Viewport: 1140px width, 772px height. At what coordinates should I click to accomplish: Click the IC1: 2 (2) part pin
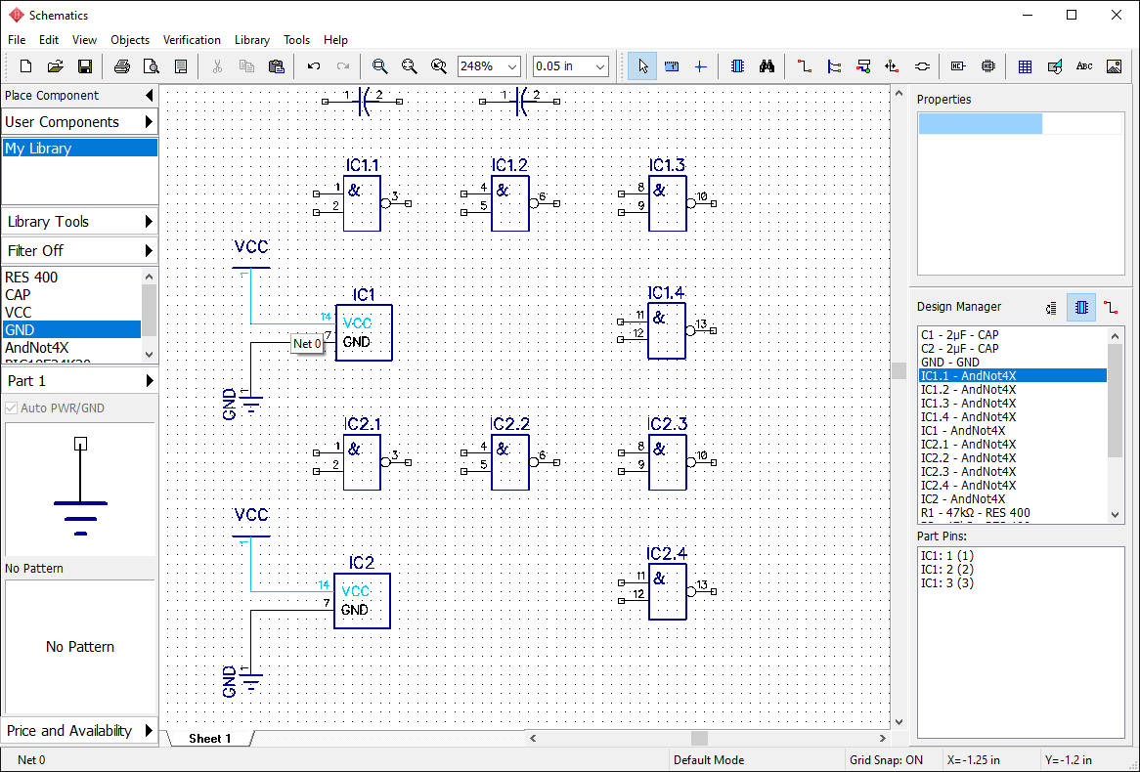pos(946,569)
